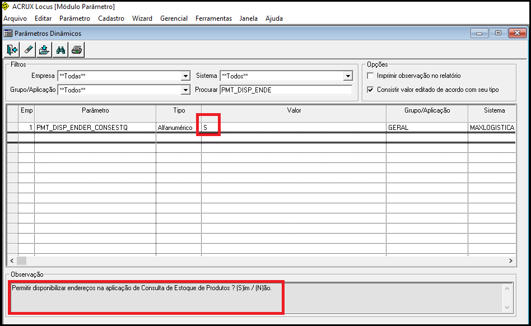This screenshot has width=531, height=326.
Task: Click the S value cell
Action: tap(294, 128)
